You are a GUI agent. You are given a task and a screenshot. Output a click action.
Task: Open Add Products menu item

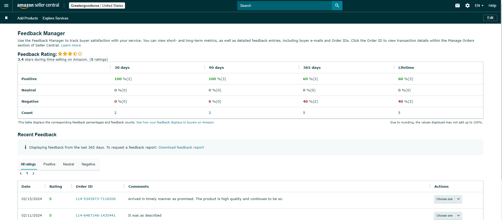pos(28,18)
